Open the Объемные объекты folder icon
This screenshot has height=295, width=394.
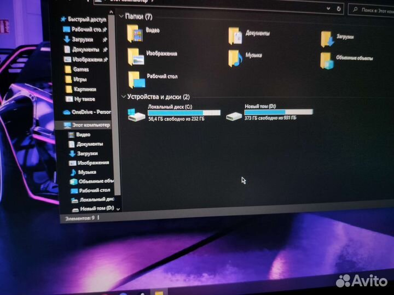click(327, 61)
